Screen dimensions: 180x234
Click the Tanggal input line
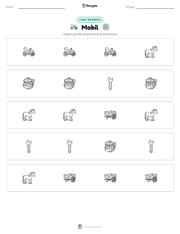pos(155,8)
